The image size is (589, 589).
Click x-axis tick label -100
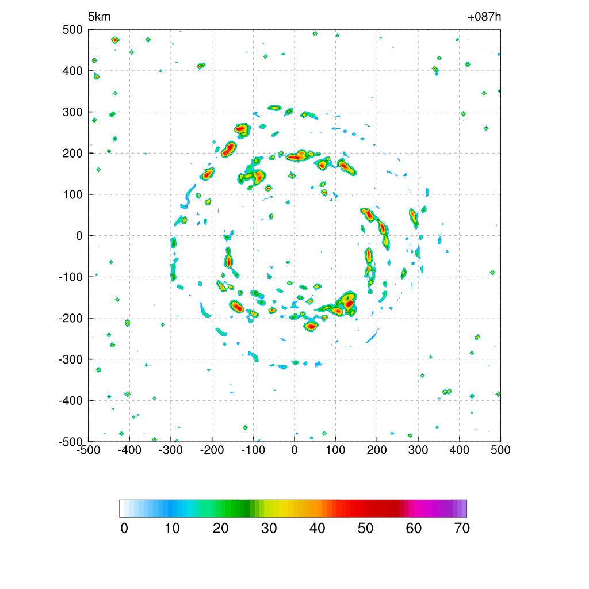tap(253, 450)
